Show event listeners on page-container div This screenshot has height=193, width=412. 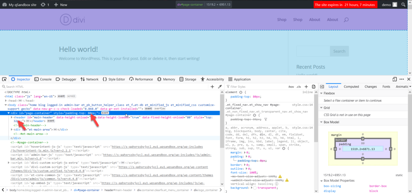(105, 113)
